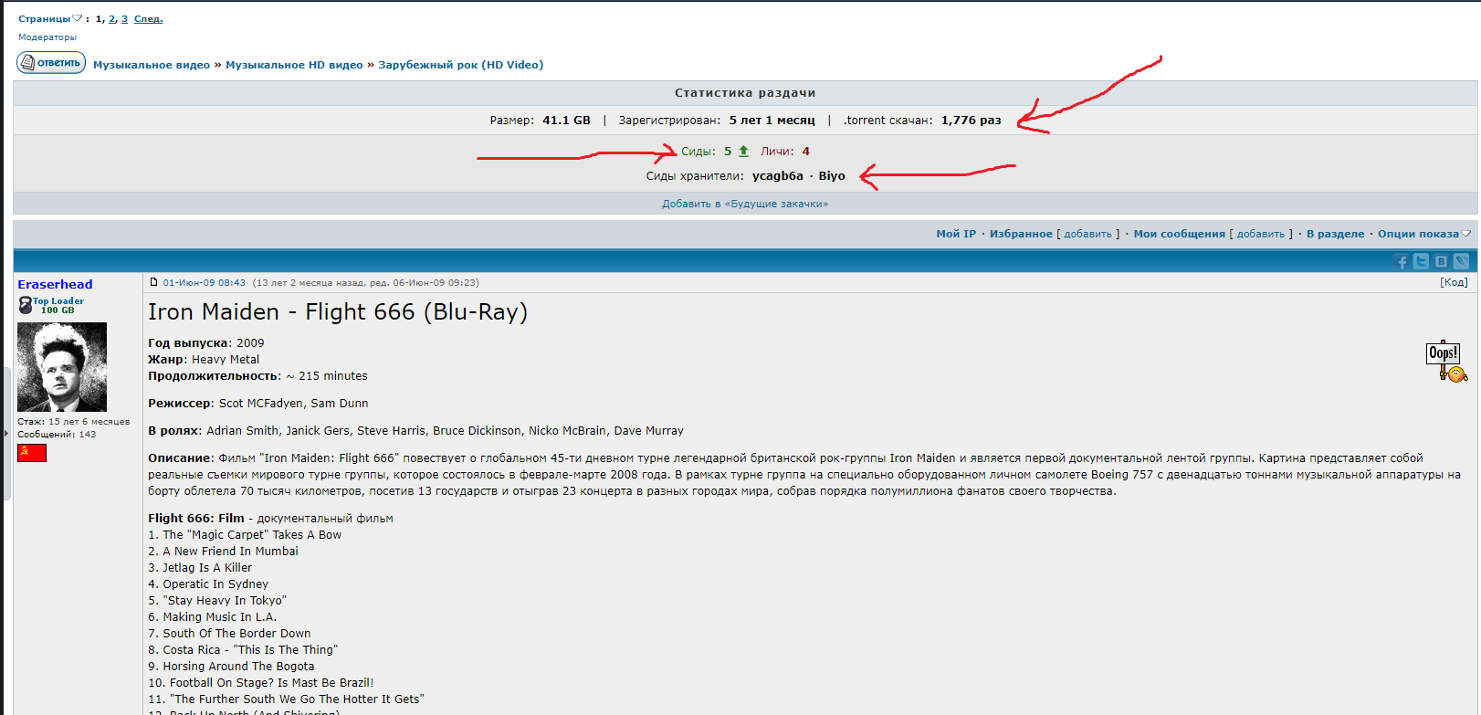Click the LiveJournal share icon
Screen dimensions: 1481x715
tap(1461, 262)
